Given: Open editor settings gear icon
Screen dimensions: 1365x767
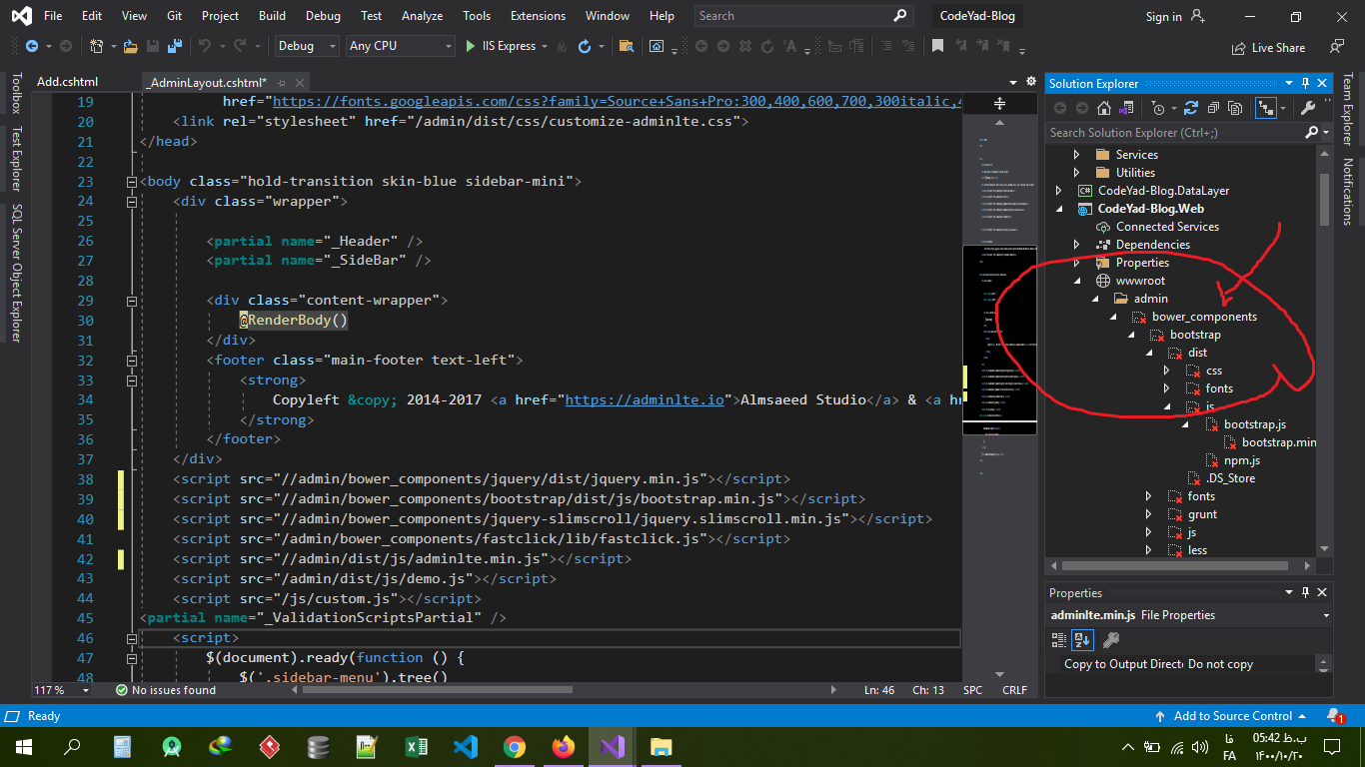Looking at the screenshot, I should tap(1031, 82).
